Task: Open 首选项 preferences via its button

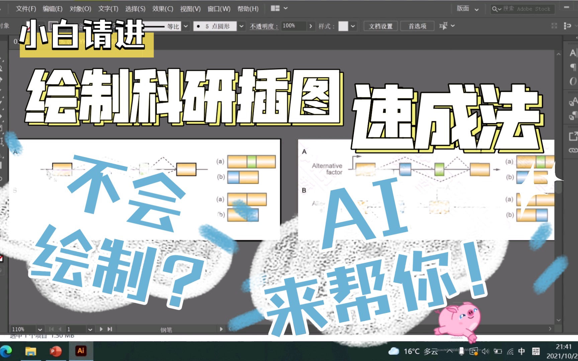Action: 417,26
